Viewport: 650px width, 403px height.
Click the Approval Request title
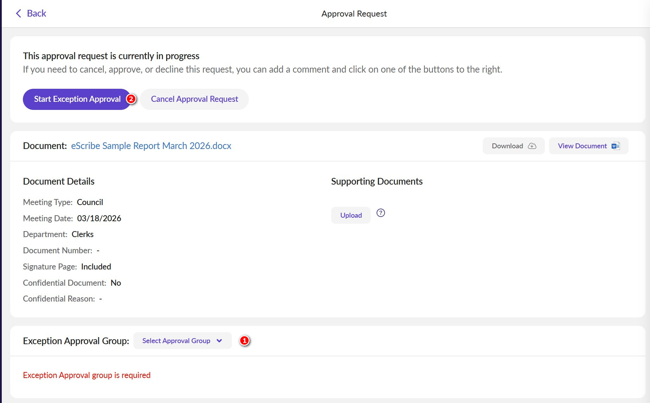pos(354,13)
